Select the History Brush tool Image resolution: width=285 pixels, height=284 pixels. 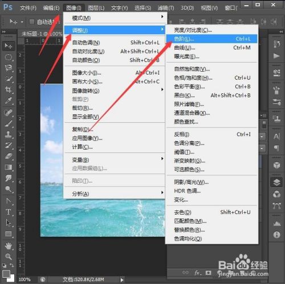coord(9,146)
